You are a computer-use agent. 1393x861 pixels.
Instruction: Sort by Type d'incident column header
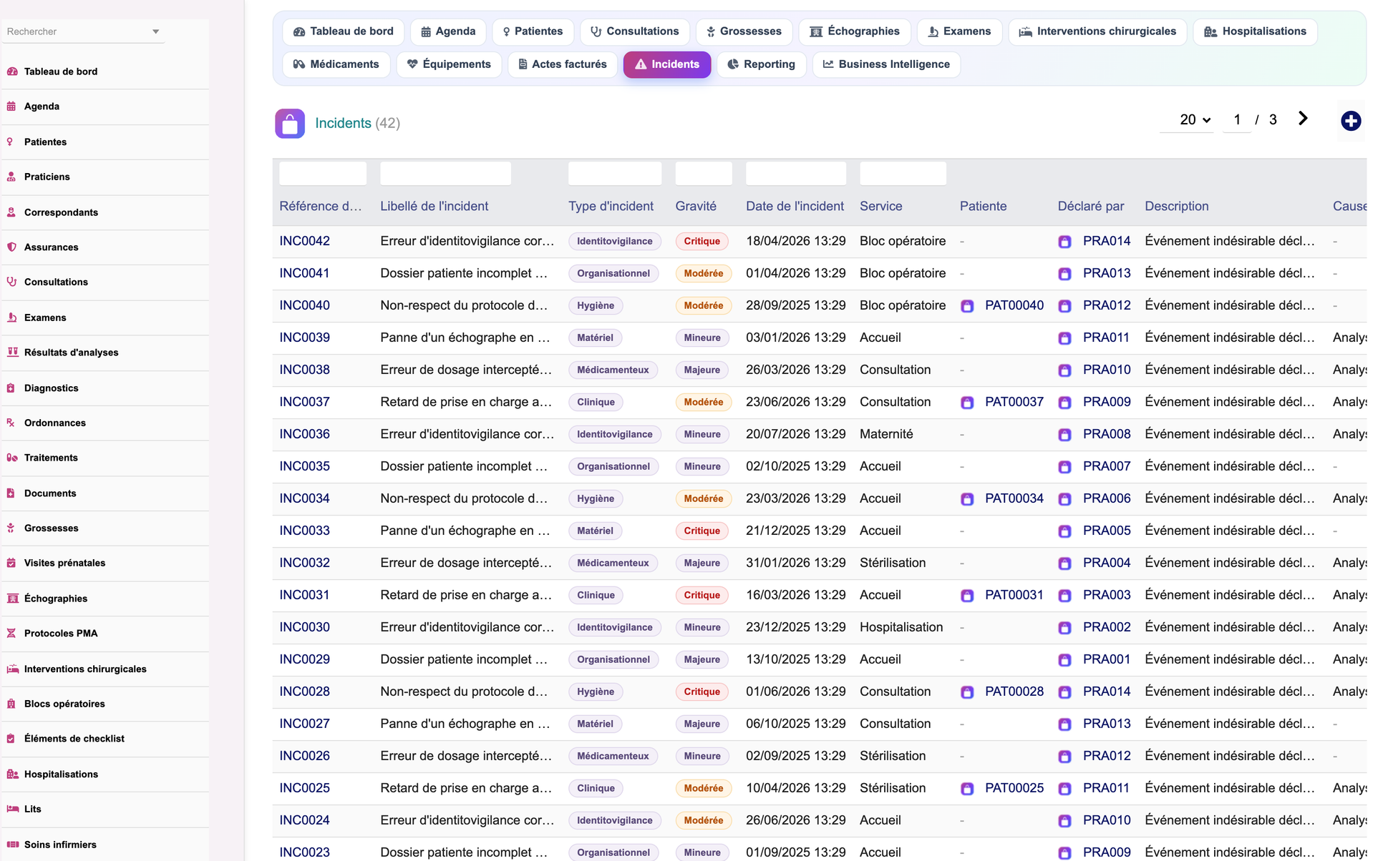tap(611, 206)
